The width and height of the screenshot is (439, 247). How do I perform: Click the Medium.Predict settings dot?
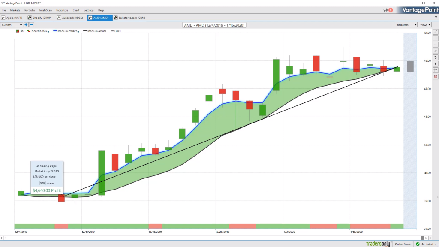click(78, 32)
